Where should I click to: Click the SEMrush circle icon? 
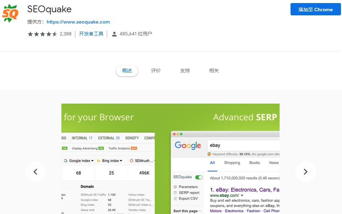click(x=131, y=160)
